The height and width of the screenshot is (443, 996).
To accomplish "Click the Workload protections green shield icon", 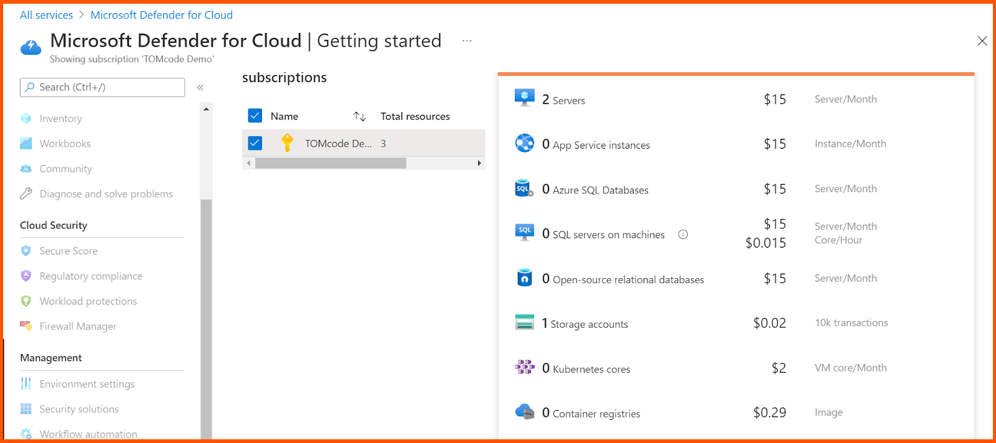I will [x=26, y=301].
